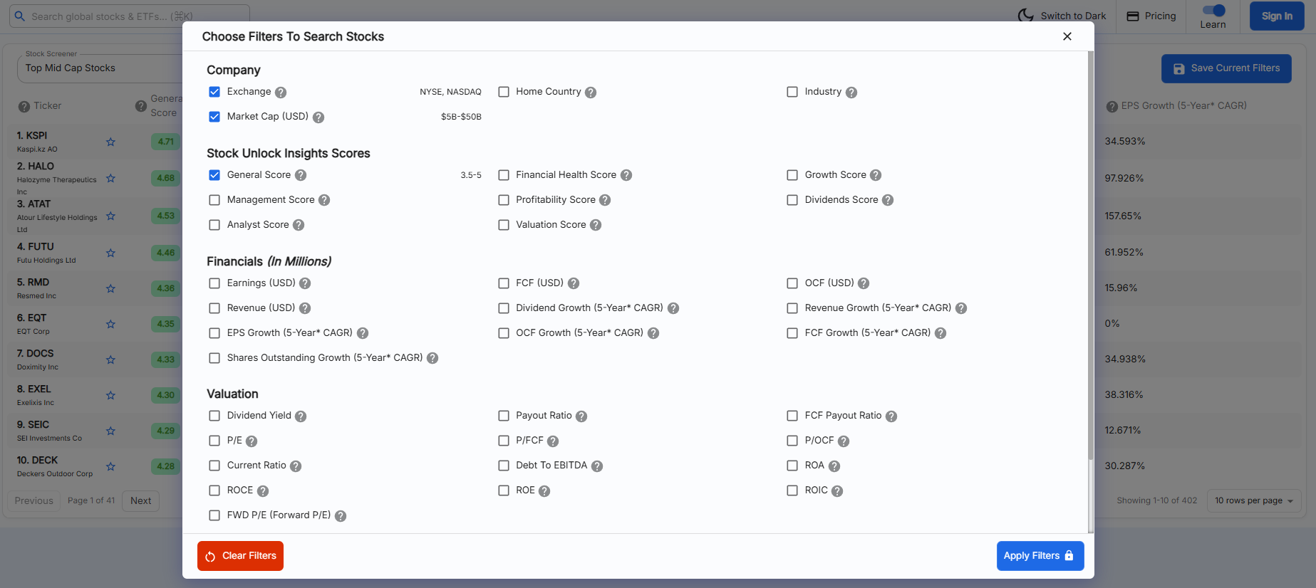Open the Pricing link
Viewport: 1316px width, 588px height.
1151,16
